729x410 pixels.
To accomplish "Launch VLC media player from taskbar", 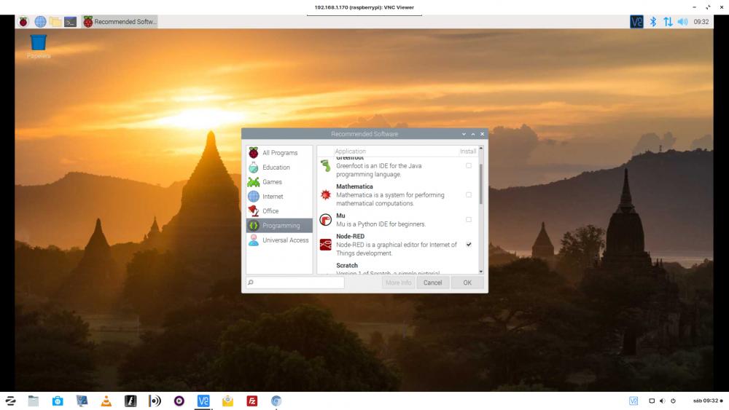I will (x=106, y=401).
